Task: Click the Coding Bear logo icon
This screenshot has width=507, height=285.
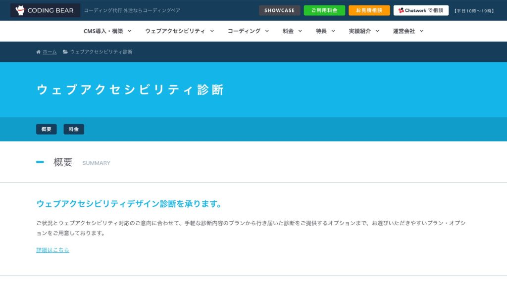Action: click(x=20, y=10)
